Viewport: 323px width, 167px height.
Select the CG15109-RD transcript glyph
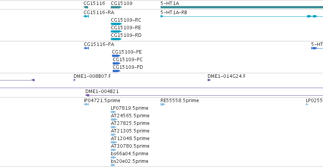(x=117, y=39)
